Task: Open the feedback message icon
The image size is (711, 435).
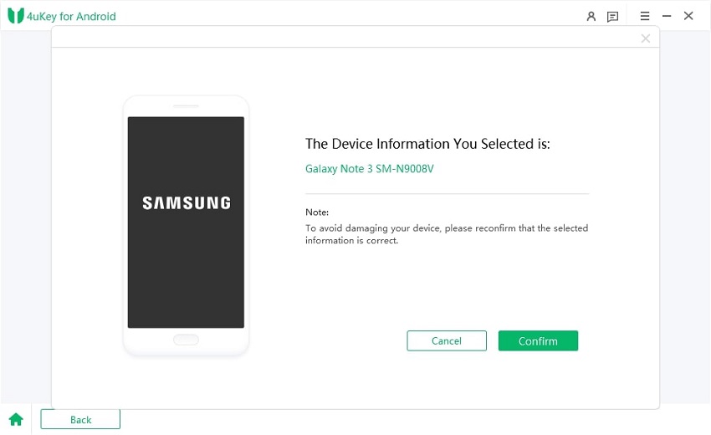Action: tap(612, 17)
